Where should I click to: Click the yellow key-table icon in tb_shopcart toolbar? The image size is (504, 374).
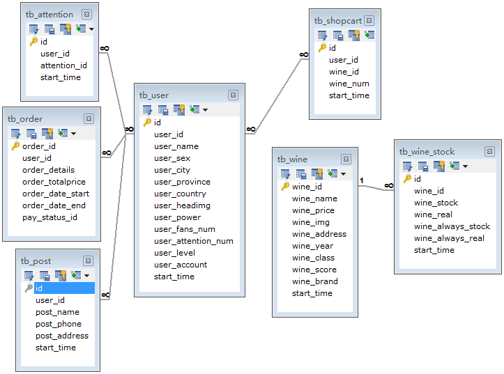(x=354, y=36)
